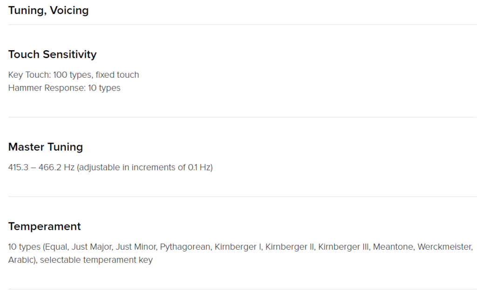Click Just Minor in temperament list
The width and height of the screenshot is (477, 299).
click(136, 247)
